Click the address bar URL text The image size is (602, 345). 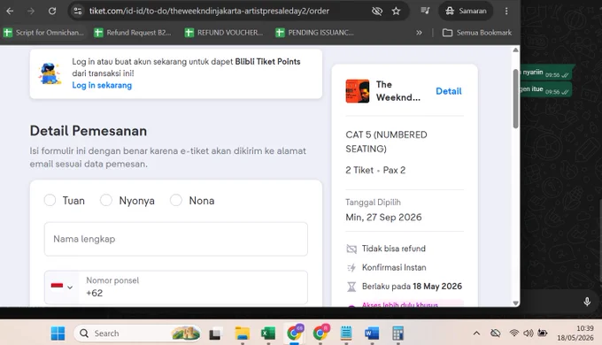point(209,11)
